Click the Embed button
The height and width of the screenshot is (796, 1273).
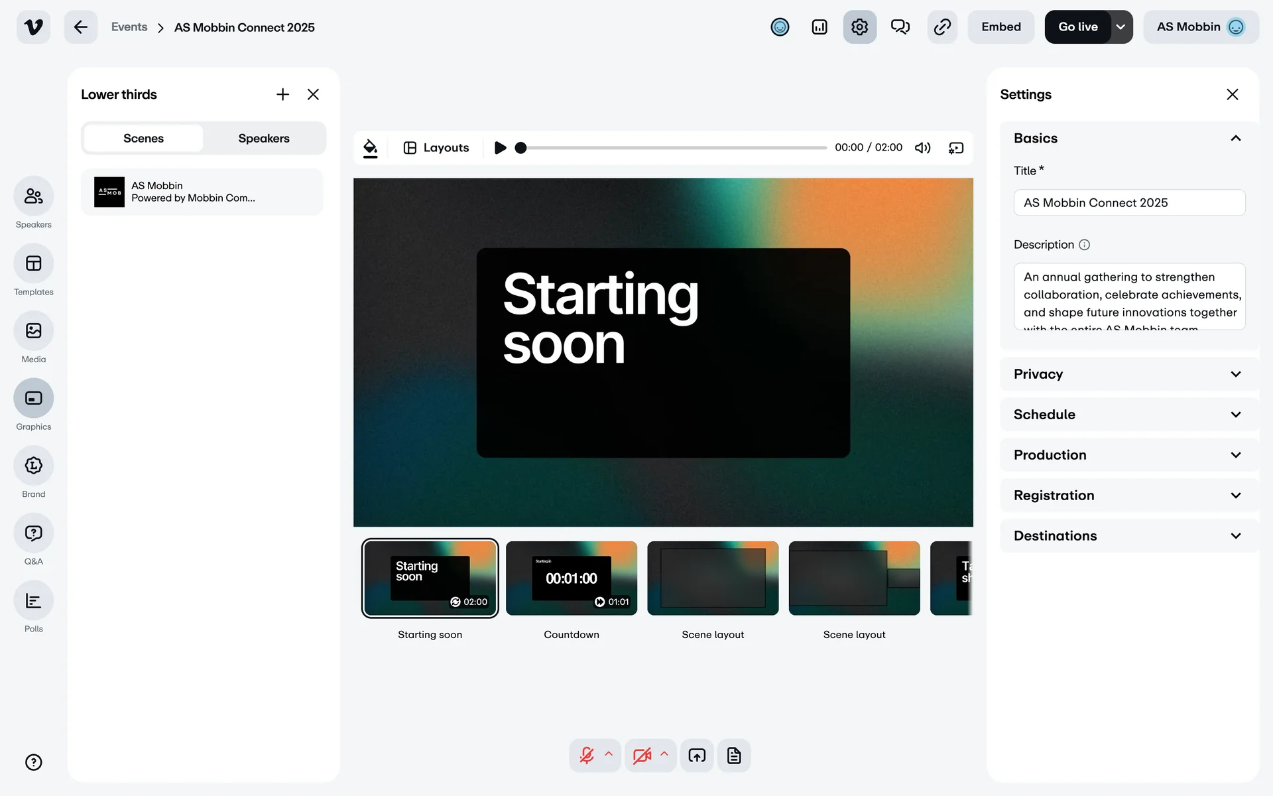pos(1000,27)
